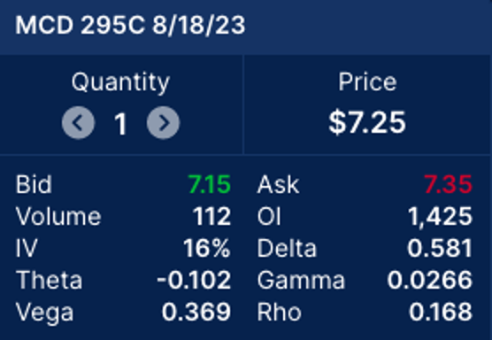492x340 pixels.
Task: Click the Gamma label
Action: (x=301, y=280)
